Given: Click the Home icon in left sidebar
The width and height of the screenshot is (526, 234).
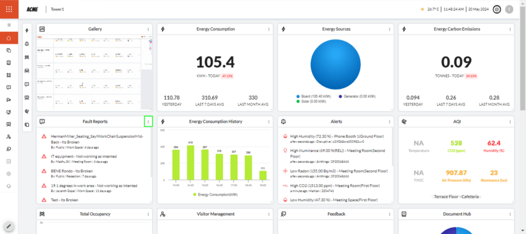Looking at the screenshot, I should 9,38.
